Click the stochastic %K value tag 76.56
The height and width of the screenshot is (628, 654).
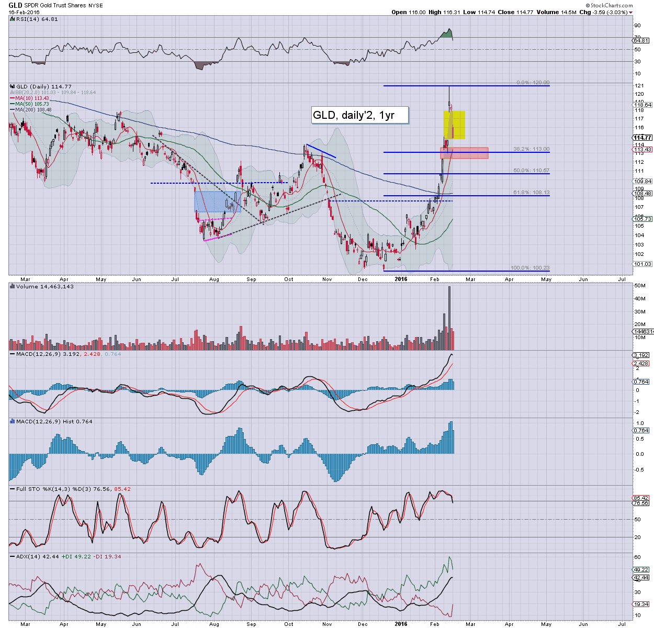pos(641,503)
